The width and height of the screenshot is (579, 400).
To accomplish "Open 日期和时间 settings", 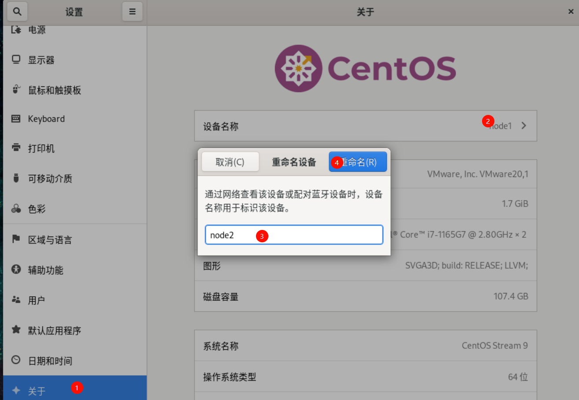I will pos(75,360).
